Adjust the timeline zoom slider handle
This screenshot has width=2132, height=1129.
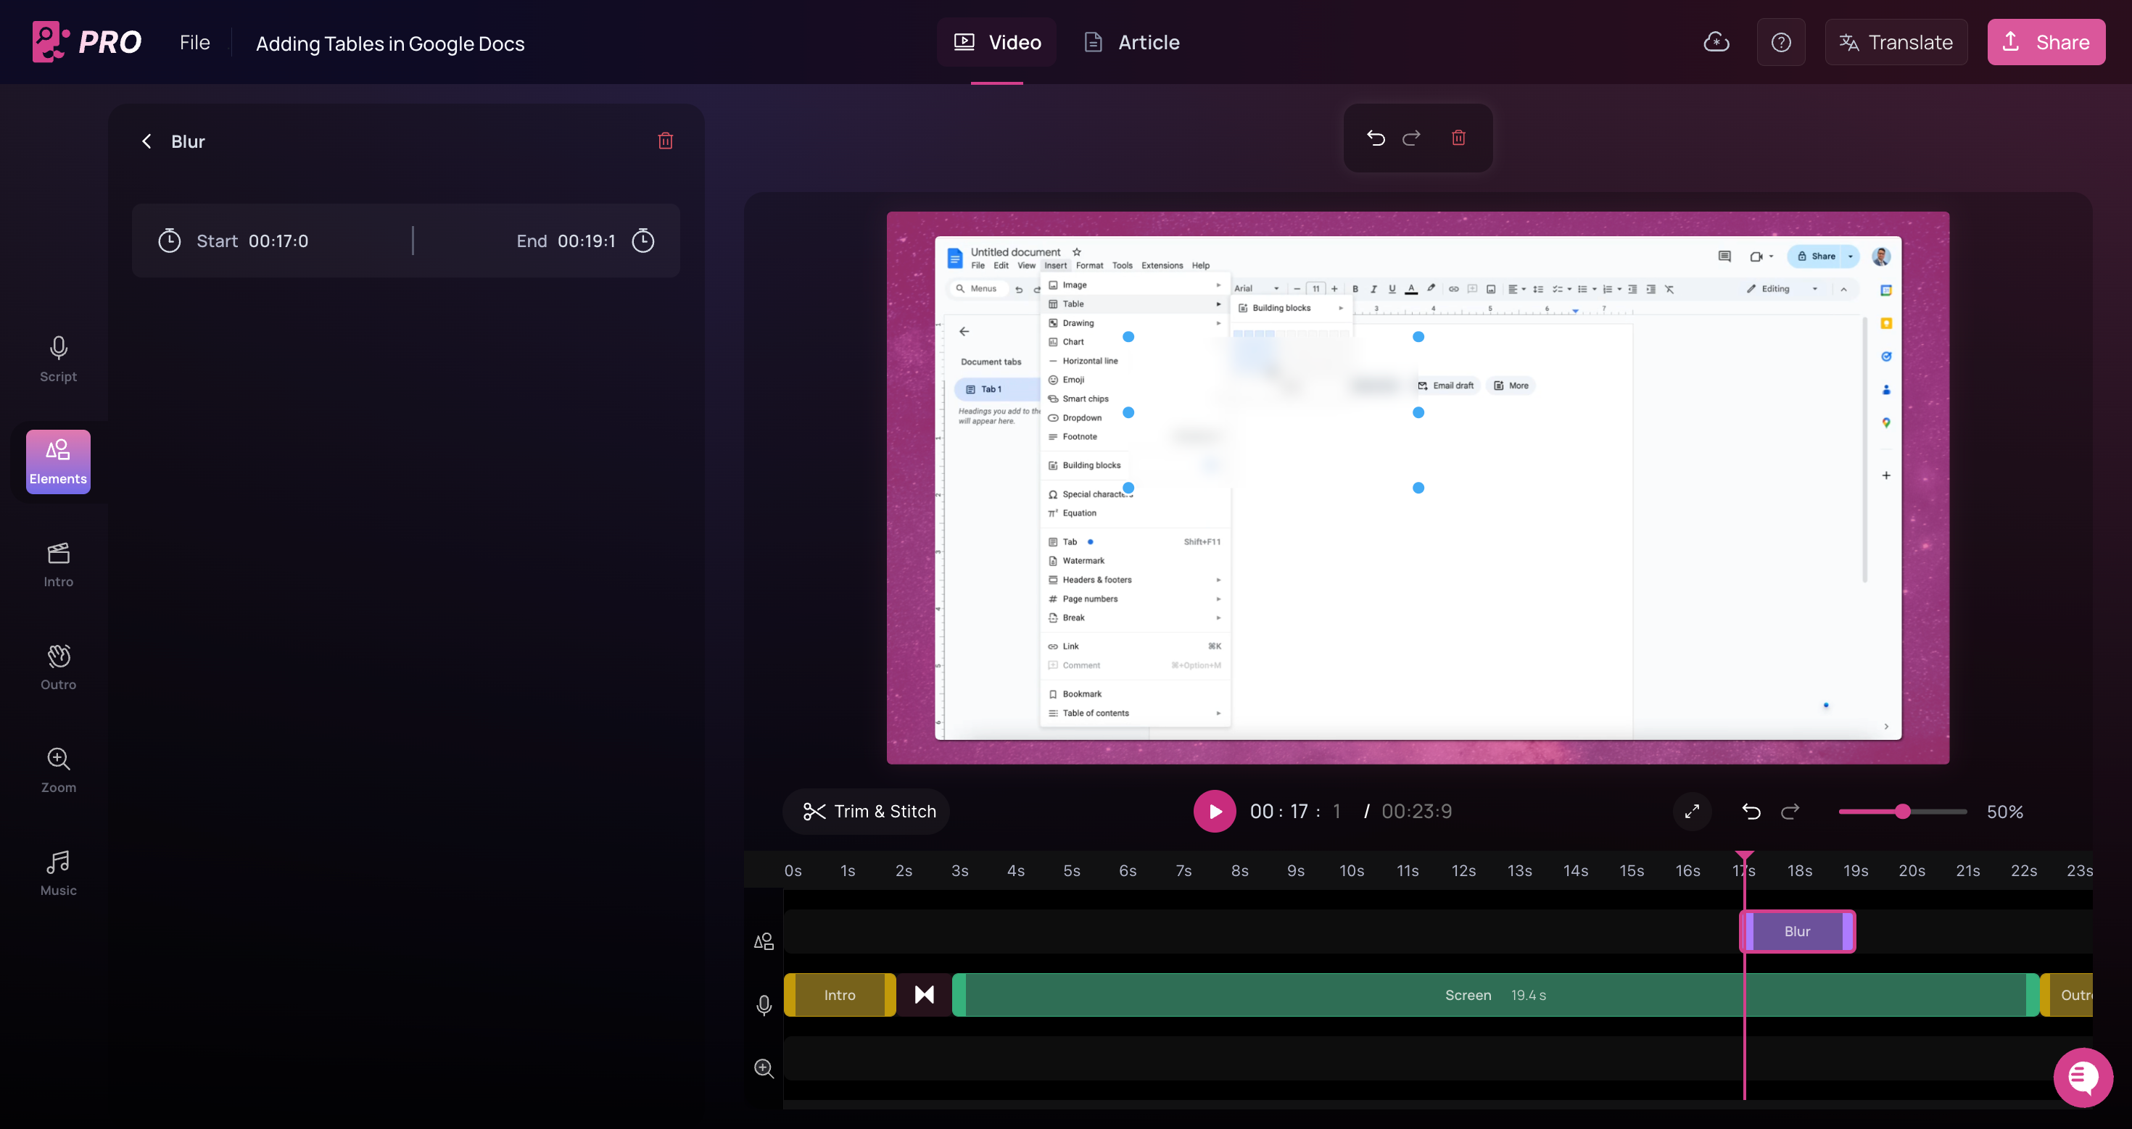point(1903,812)
